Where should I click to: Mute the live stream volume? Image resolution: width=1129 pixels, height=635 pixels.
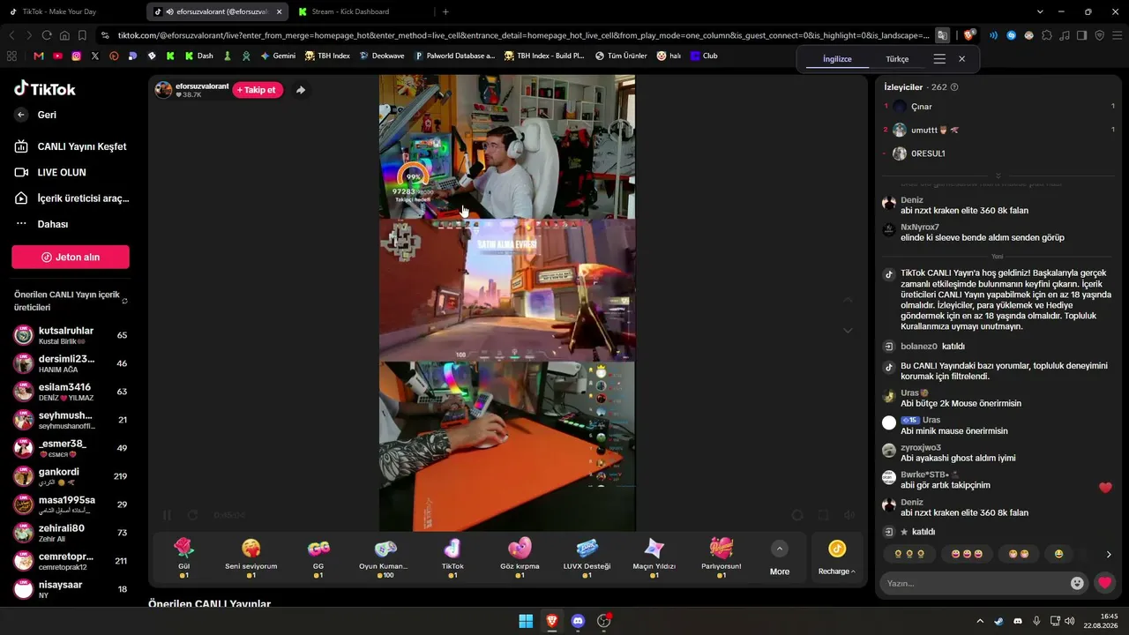click(849, 515)
